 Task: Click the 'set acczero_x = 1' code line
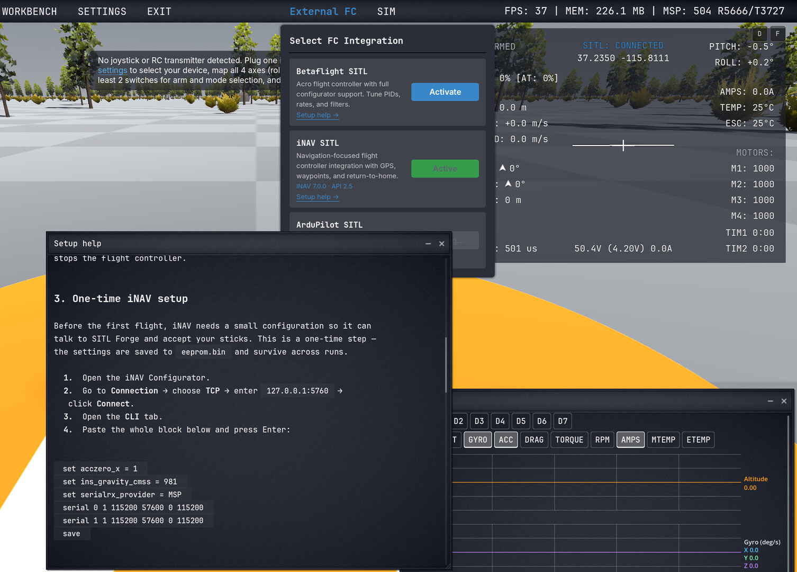(100, 469)
